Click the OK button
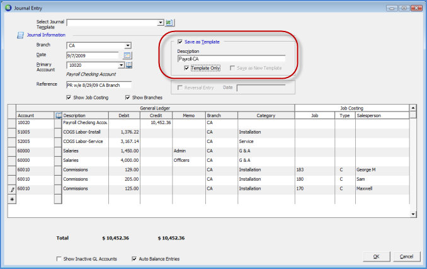Image resolution: width=427 pixels, height=269 pixels. point(377,256)
